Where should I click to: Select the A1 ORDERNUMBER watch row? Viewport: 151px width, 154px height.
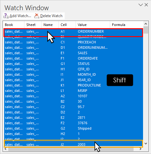tap(74, 31)
